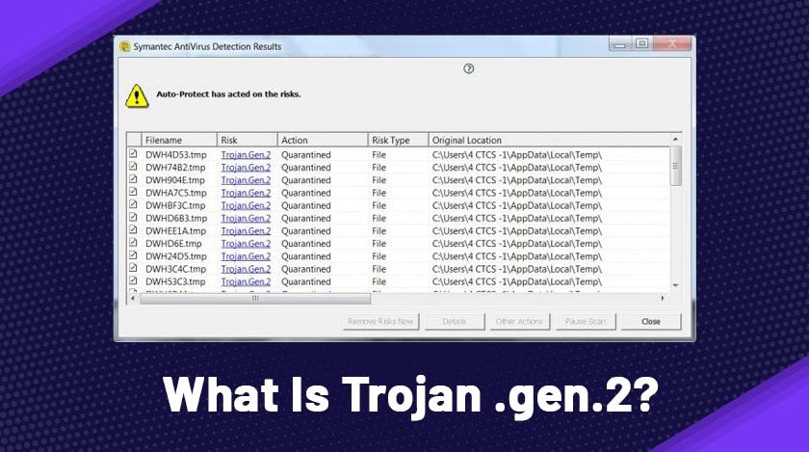Click File risk type in DWH904E.tmp row
809x452 pixels.
(x=378, y=180)
